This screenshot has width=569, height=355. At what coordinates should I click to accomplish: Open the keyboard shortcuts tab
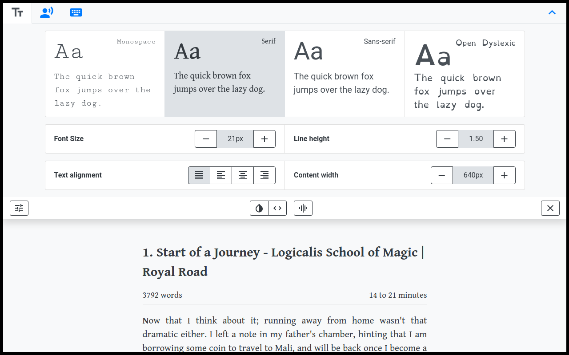[x=76, y=12]
